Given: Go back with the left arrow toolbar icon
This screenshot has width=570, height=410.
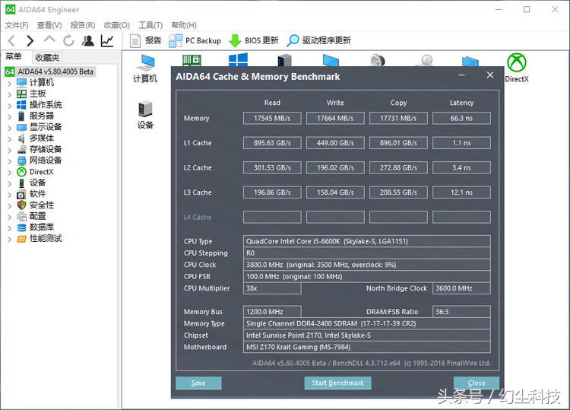Looking at the screenshot, I should 11,40.
